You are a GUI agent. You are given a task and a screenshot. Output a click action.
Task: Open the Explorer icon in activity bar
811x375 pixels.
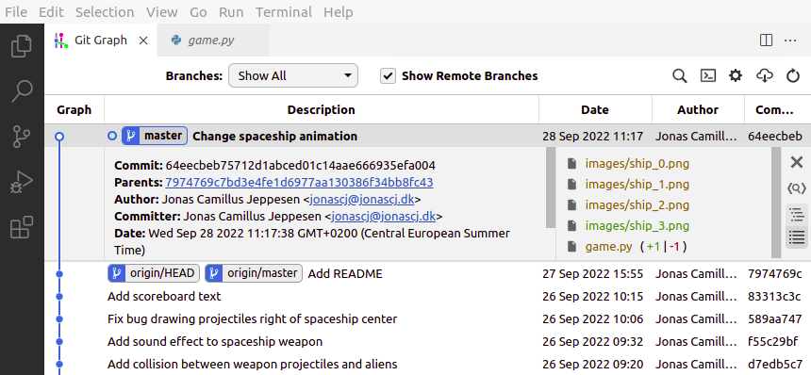click(x=22, y=45)
